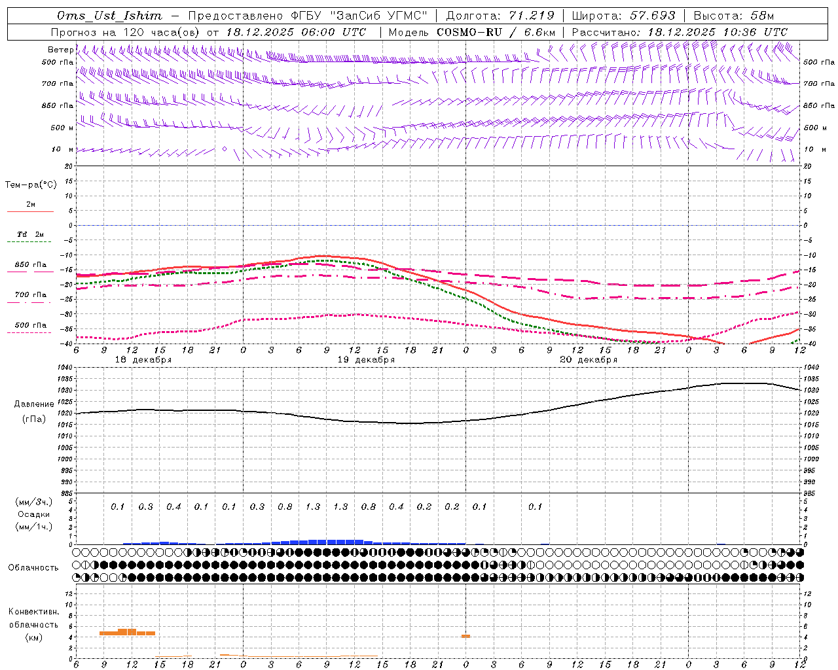Click the small orange convective bar at midnight 20 December

click(465, 636)
